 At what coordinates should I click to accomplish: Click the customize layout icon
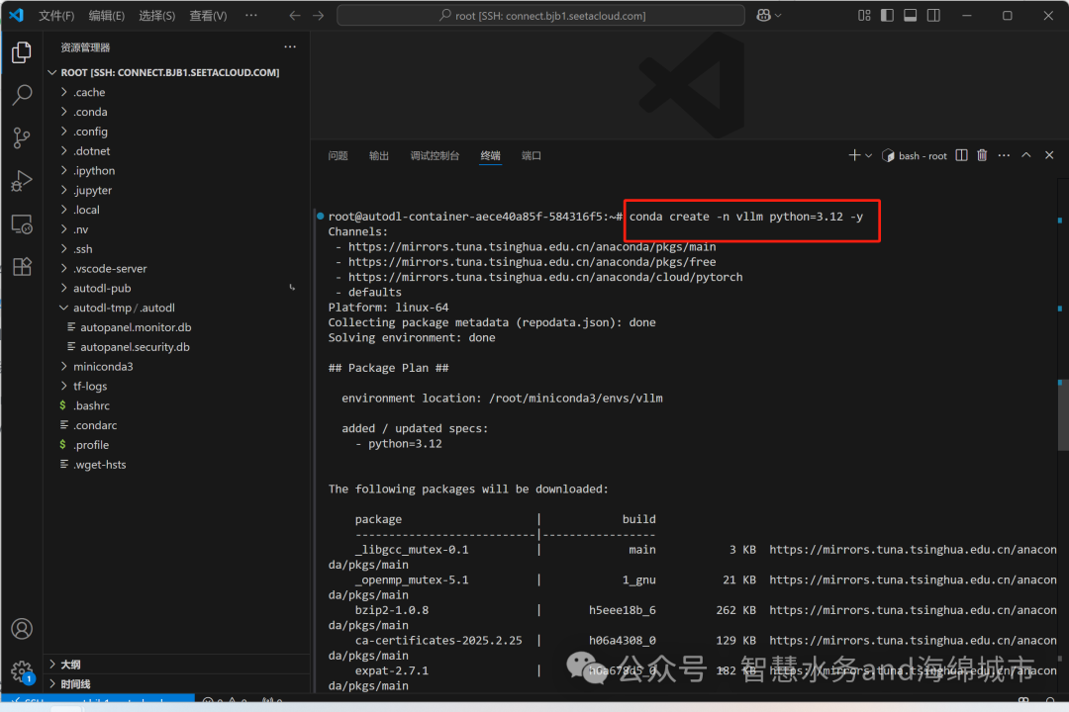tap(864, 15)
